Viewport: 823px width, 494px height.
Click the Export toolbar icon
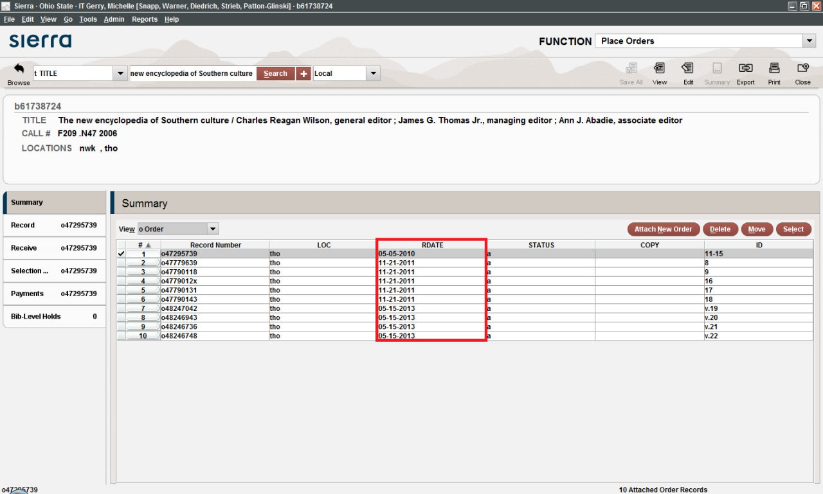746,68
